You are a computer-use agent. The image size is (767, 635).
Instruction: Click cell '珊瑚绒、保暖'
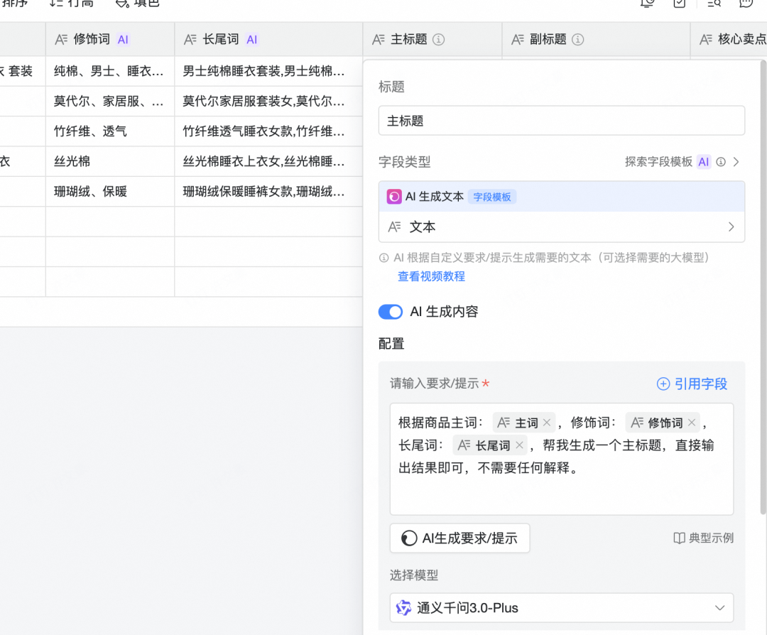pyautogui.click(x=110, y=191)
